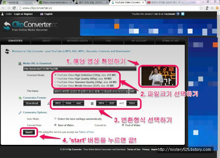Open Terms of Use link near Start

(x=86, y=132)
